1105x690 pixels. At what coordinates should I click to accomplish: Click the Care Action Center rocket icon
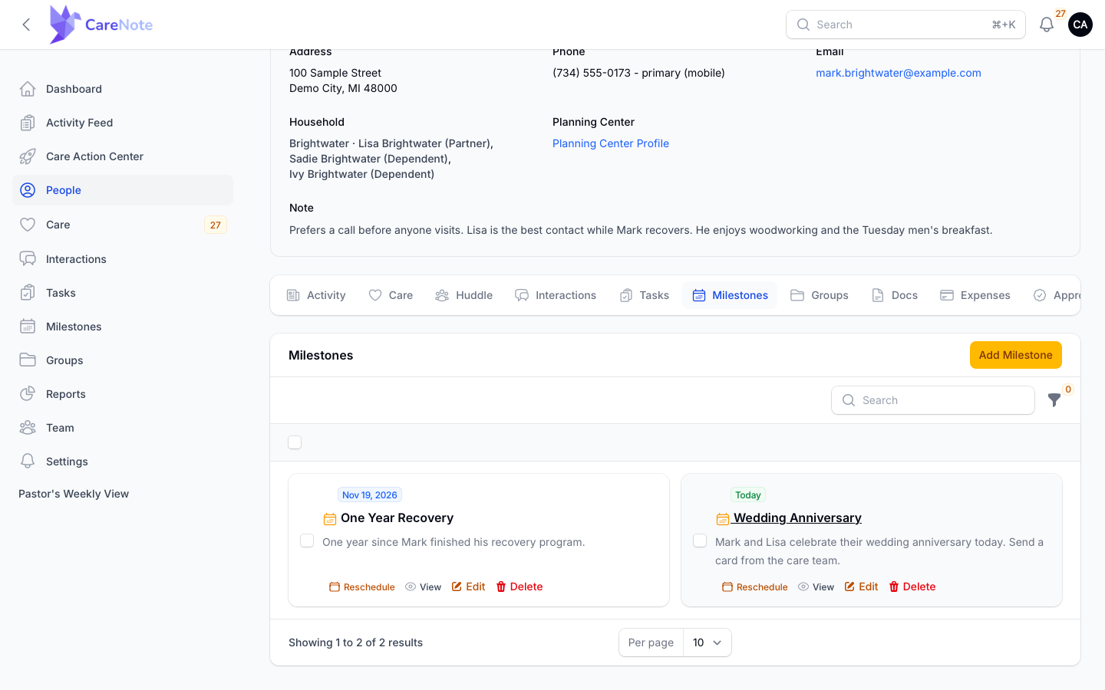pyautogui.click(x=28, y=156)
